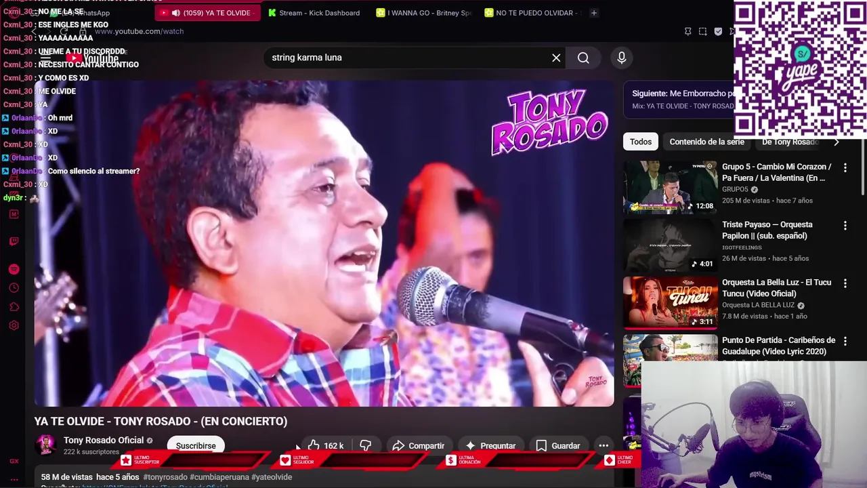Open the History clock sidebar icon
The width and height of the screenshot is (867, 488).
(14, 288)
